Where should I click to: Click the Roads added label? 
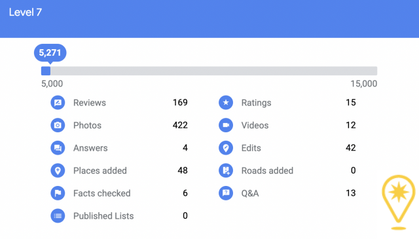(x=267, y=170)
